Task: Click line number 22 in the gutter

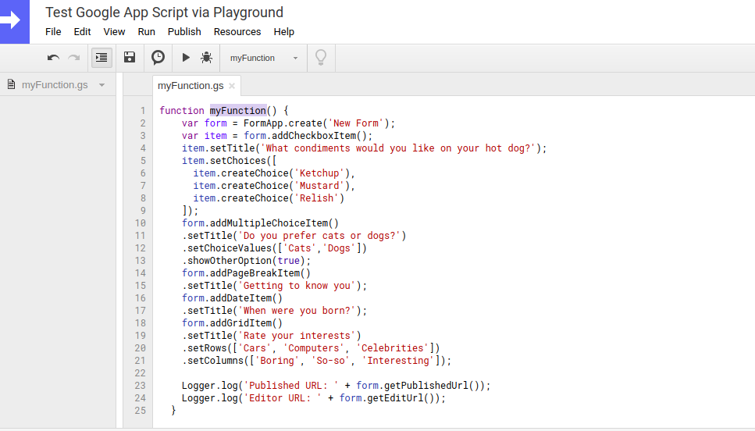Action: [x=140, y=373]
